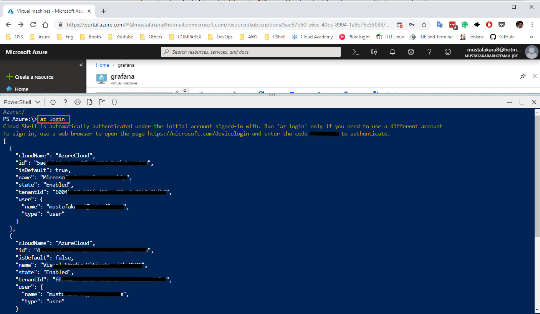Click the first '"cloudName": "AzureCloud"' line

pos(55,155)
